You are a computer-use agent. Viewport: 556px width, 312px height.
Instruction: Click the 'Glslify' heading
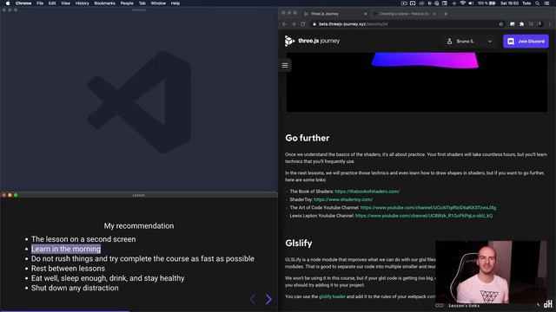click(299, 243)
